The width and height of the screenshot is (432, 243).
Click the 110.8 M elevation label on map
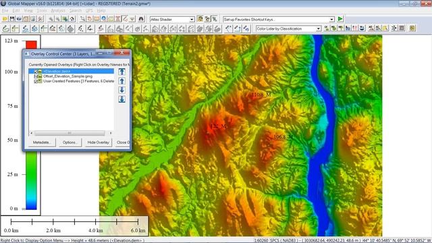point(261,94)
